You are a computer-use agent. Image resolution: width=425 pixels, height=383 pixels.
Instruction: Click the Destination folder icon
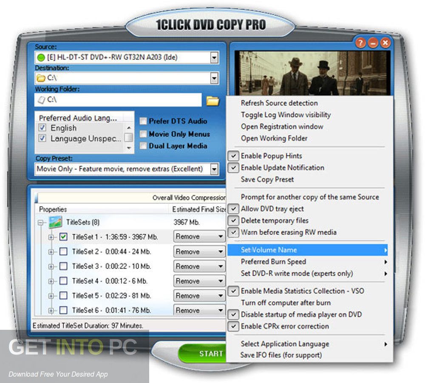click(41, 78)
